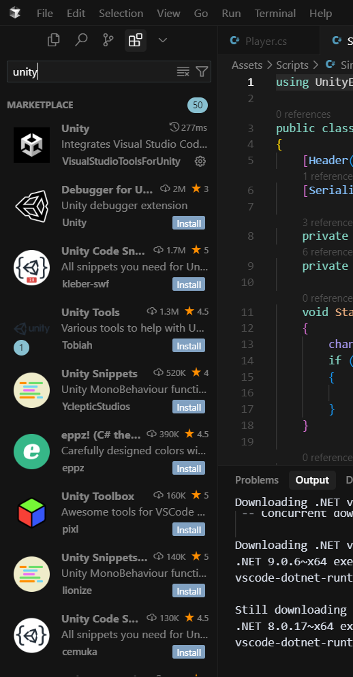
Task: Click the Unity Toolbox cube icon
Action: pos(31,513)
